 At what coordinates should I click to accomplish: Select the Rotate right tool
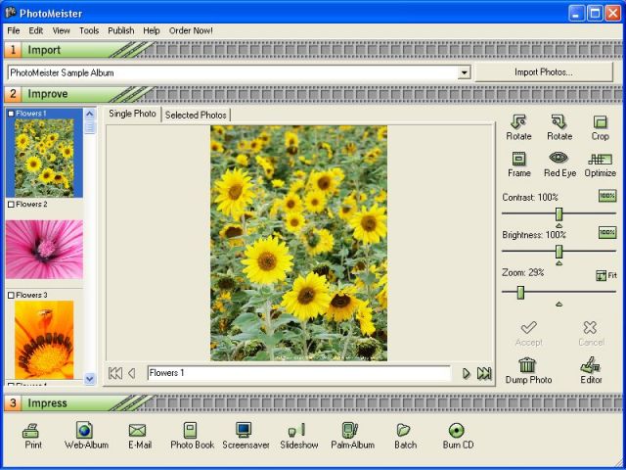point(559,127)
